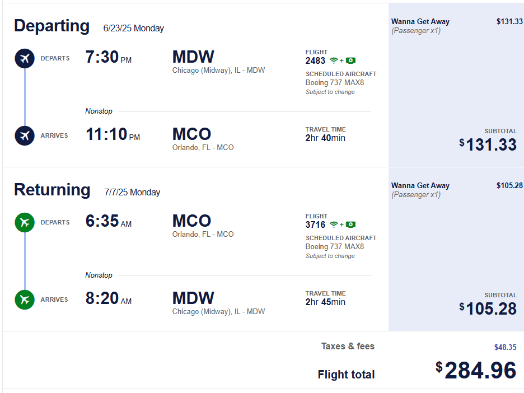
Task: Click the returning travel time 2hr 45min
Action: [325, 302]
